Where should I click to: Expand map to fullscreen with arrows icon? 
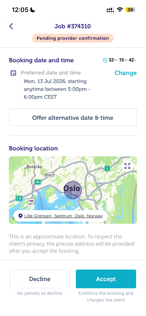click(127, 166)
